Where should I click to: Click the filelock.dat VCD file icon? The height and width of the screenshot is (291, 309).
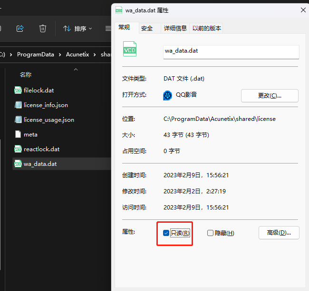click(18, 91)
